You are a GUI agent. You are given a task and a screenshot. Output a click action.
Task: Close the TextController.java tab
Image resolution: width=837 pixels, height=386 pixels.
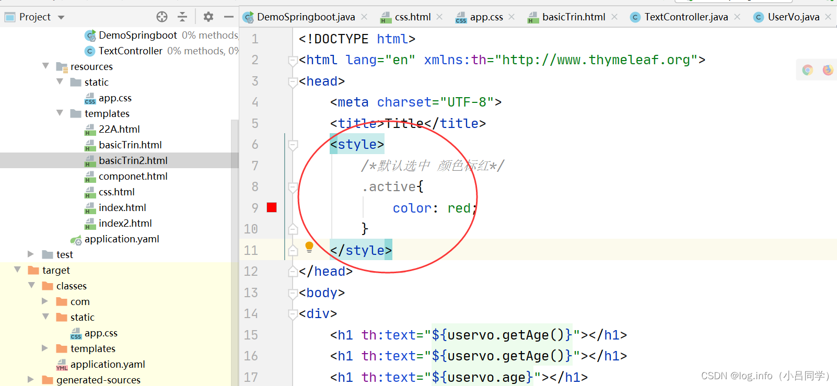pos(737,17)
